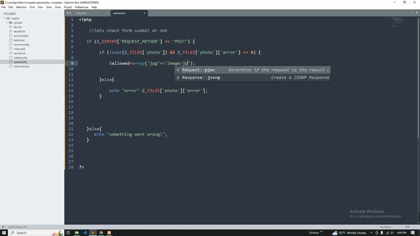Open Task View on the taskbar

tap(68, 233)
